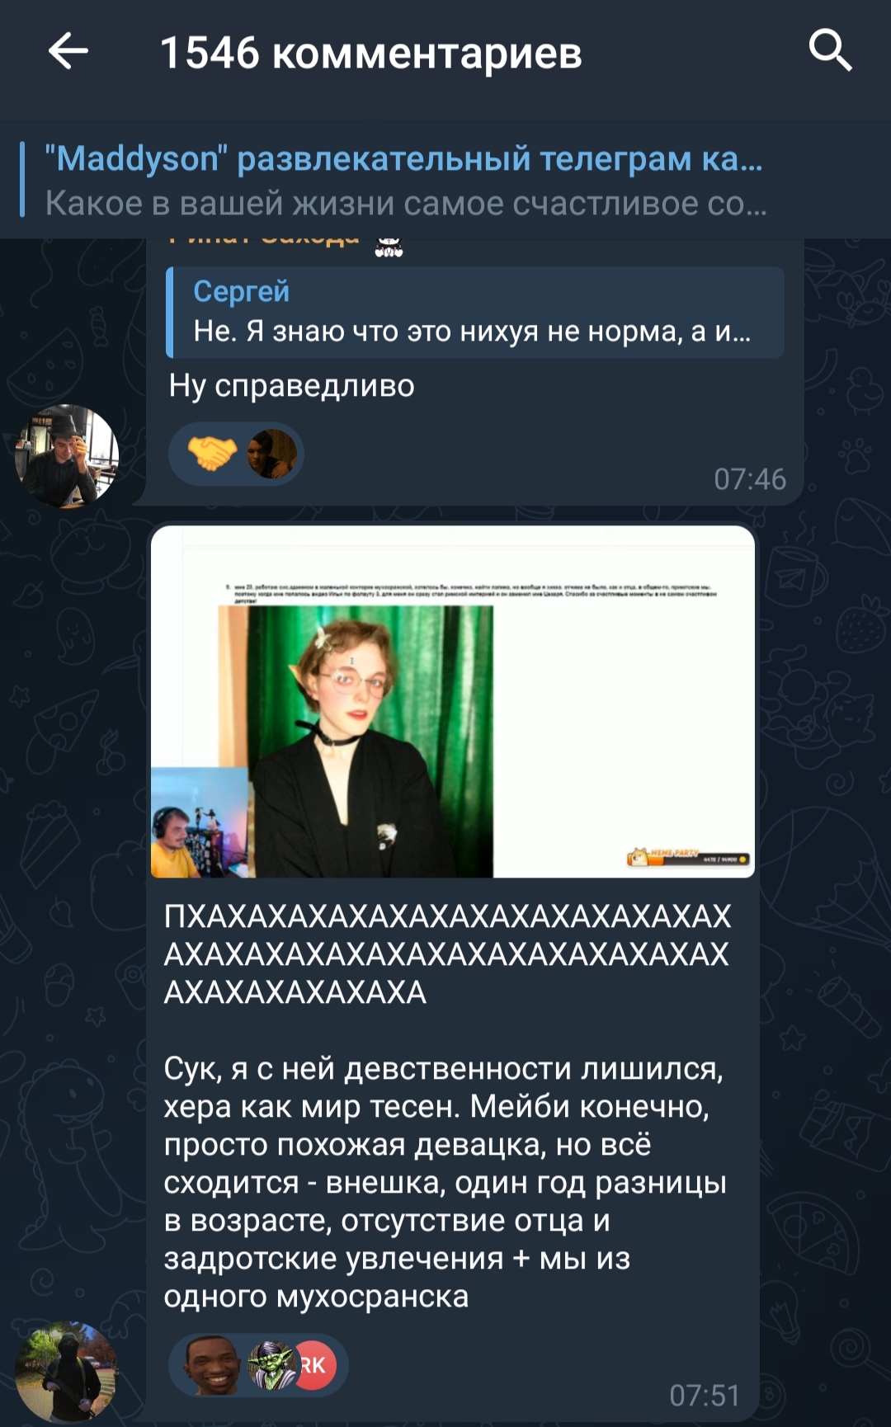
Task: Tap streamer webcam inset in the image
Action: [x=200, y=822]
